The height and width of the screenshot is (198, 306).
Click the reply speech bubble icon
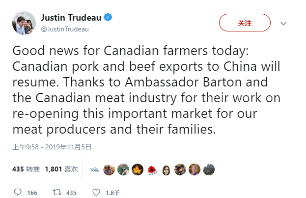[x=18, y=192]
